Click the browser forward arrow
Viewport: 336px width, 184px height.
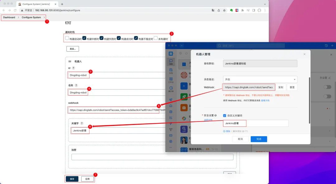(x=9, y=10)
